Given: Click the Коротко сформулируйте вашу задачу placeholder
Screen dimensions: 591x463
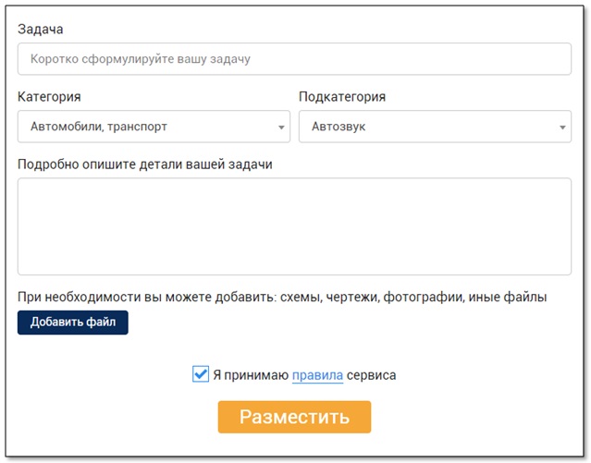Looking at the screenshot, I should (141, 59).
